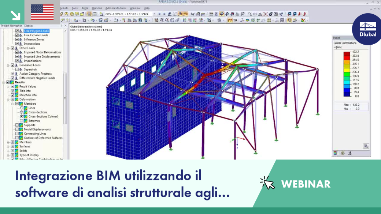
Task: Click the green arrow icon top-left
Action: click(15, 15)
